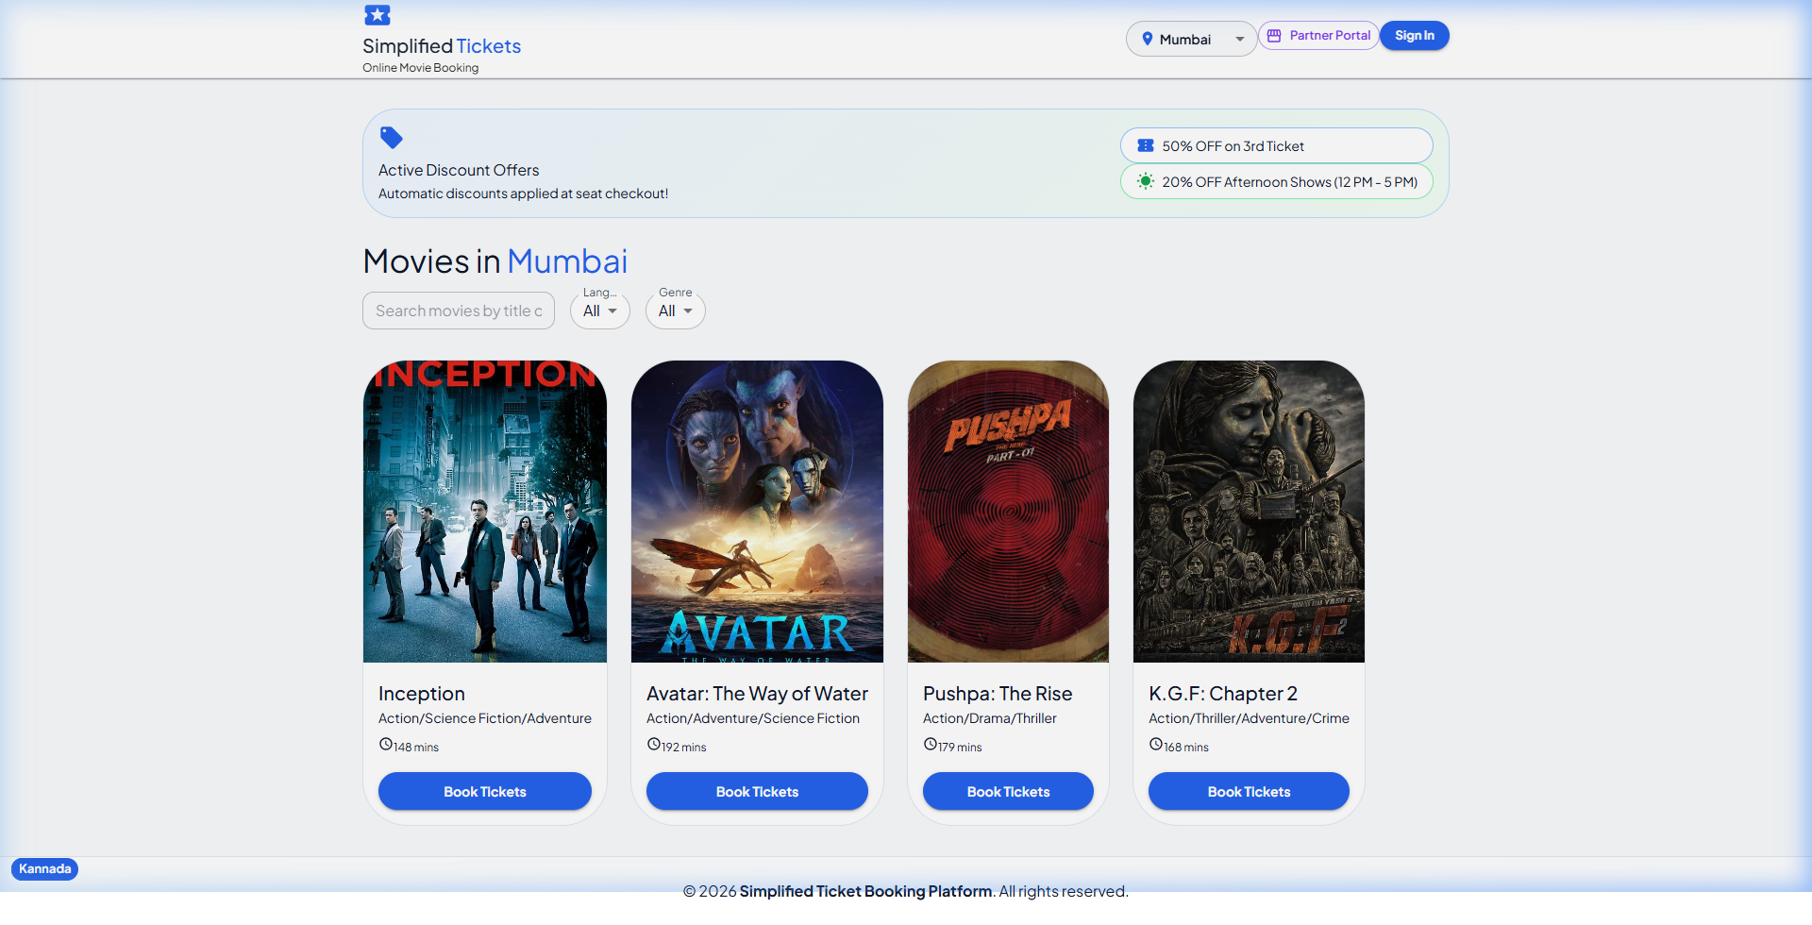Viewport: 1812px width, 925px height.
Task: Open the Inception movie poster
Action: (x=485, y=512)
